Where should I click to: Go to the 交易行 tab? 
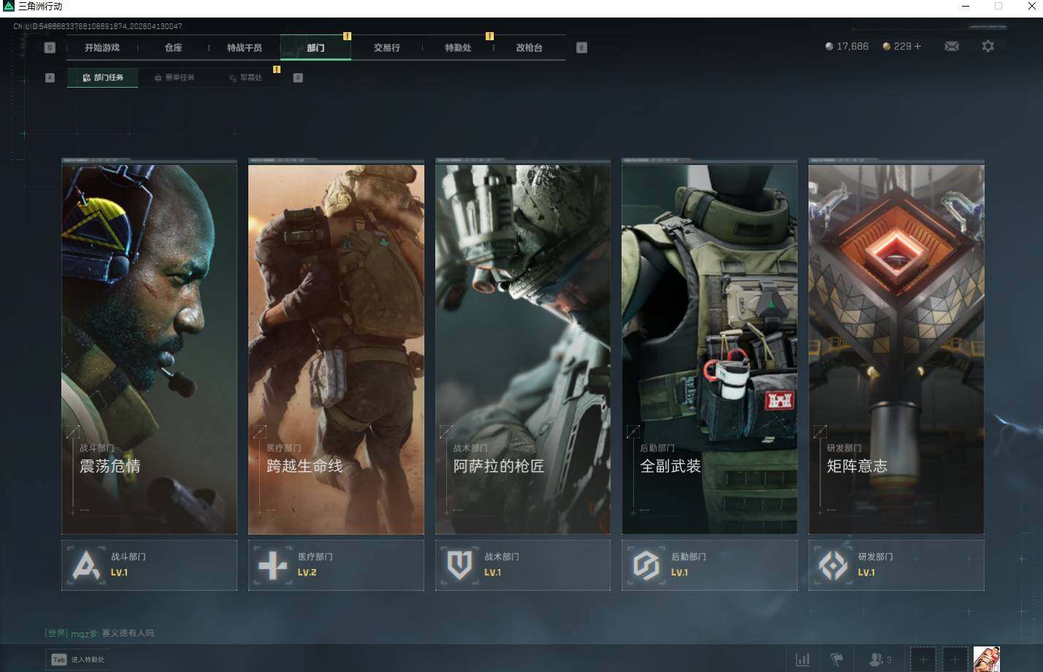coord(386,47)
